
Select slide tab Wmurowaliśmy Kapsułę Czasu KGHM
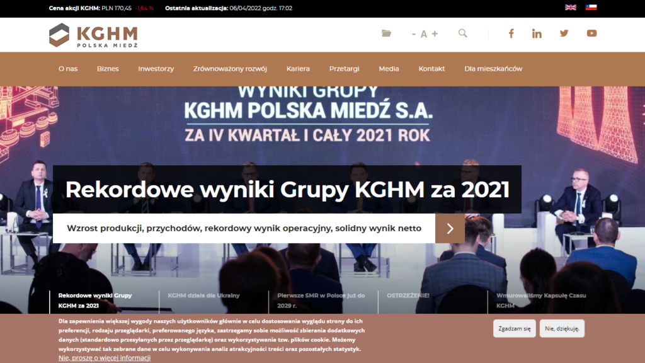click(x=541, y=301)
